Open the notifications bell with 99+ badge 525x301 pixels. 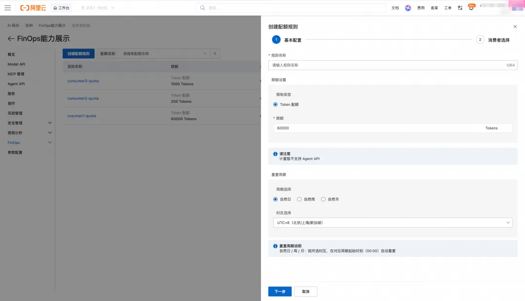click(471, 7)
